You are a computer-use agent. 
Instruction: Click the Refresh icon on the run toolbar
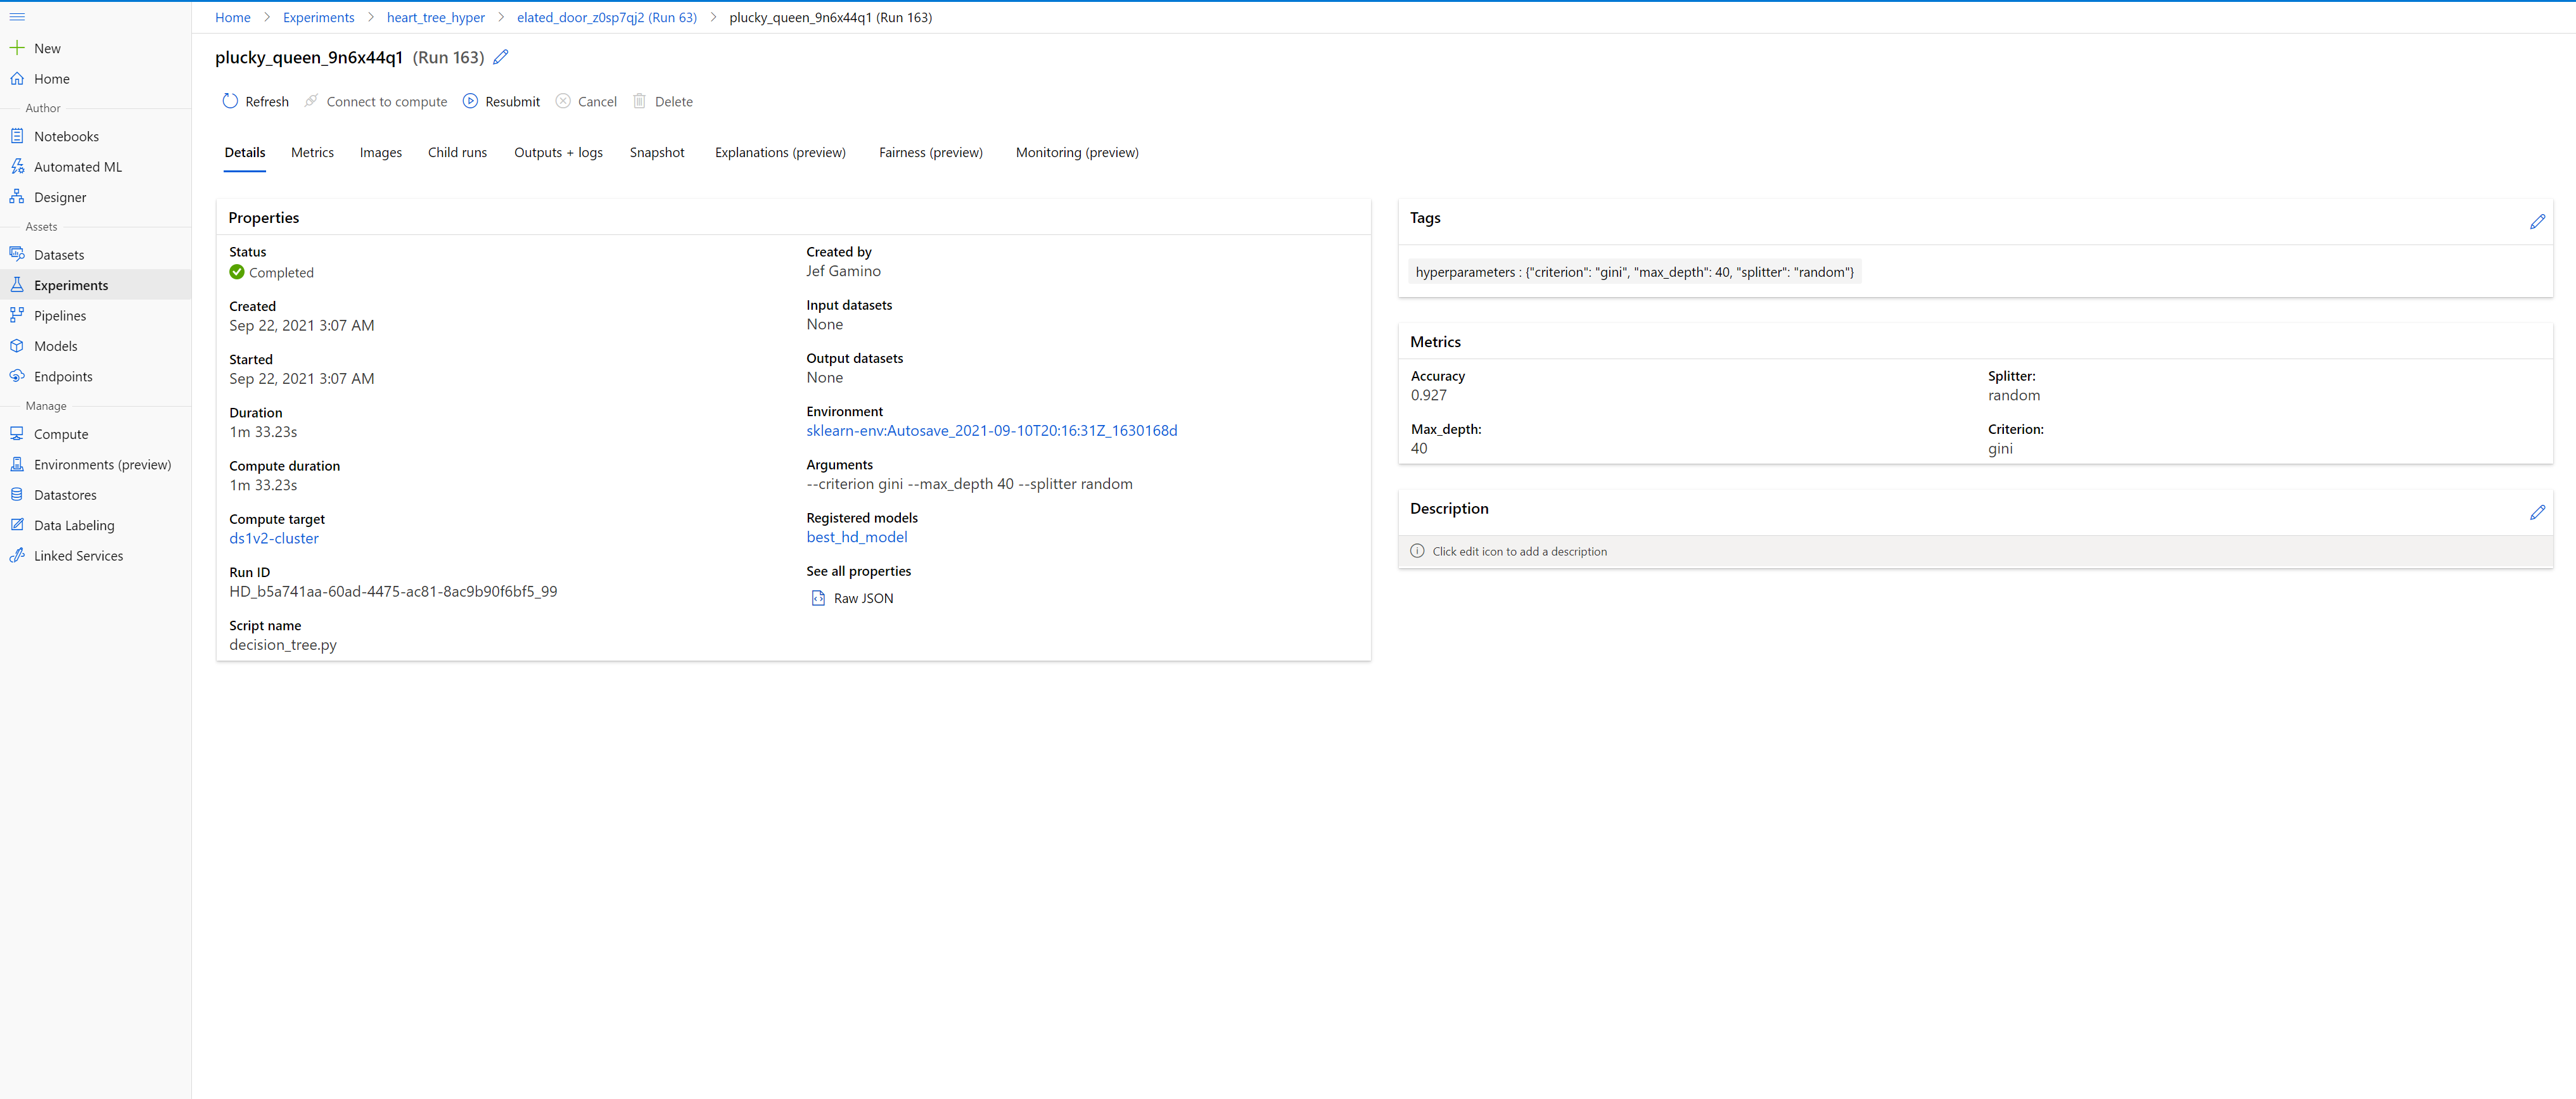click(x=230, y=101)
